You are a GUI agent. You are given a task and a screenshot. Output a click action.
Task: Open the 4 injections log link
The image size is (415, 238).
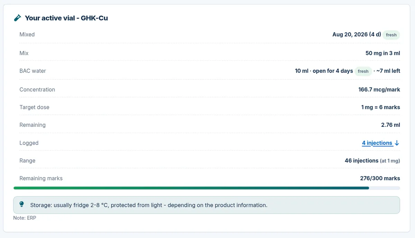tap(377, 143)
